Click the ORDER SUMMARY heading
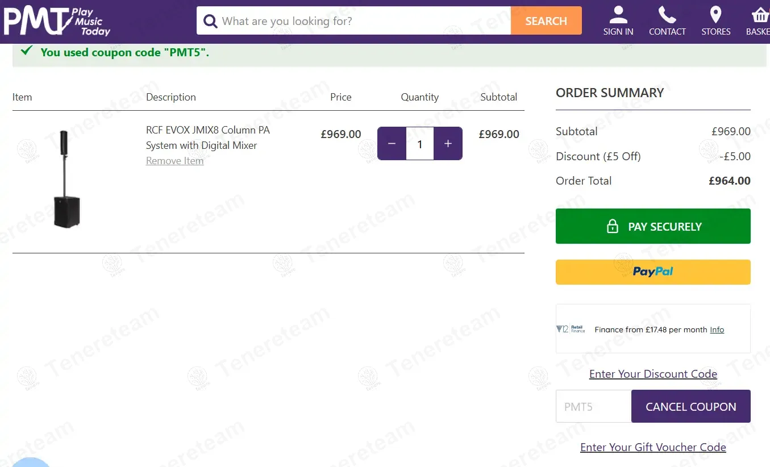770x467 pixels. point(610,93)
